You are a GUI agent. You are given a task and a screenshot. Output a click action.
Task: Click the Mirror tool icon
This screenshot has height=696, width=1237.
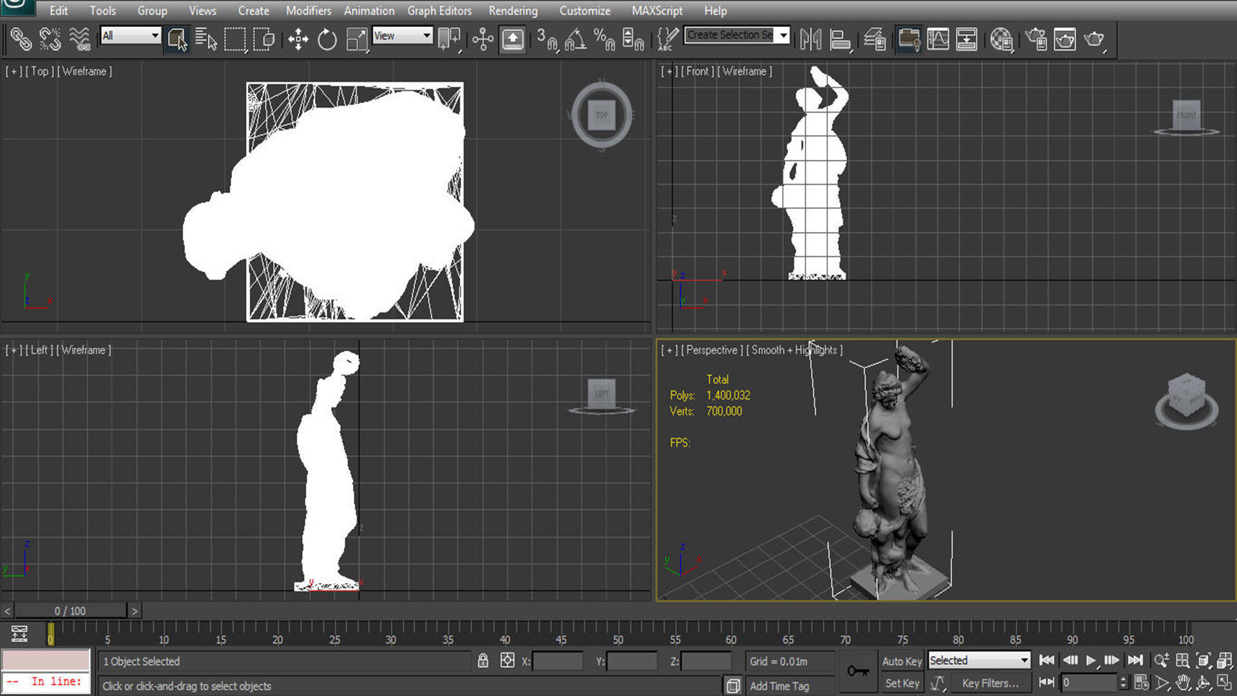(x=810, y=39)
